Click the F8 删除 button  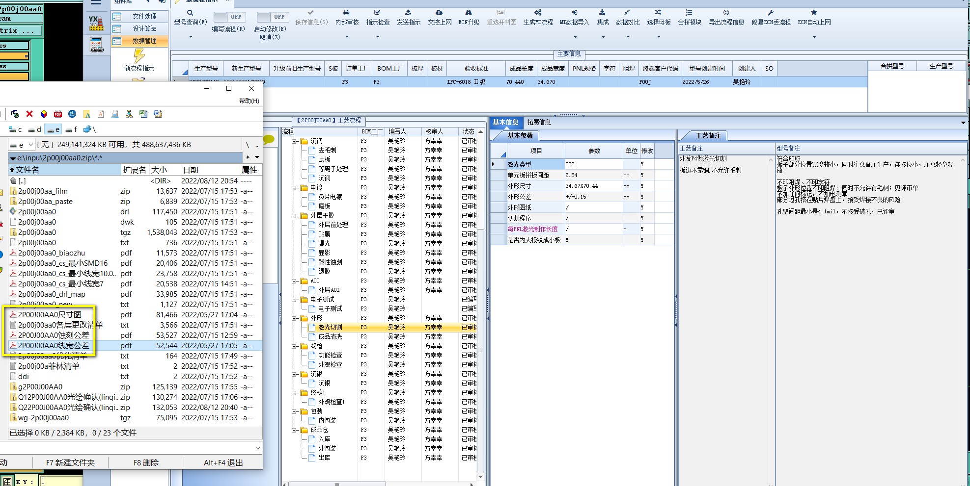pos(146,462)
